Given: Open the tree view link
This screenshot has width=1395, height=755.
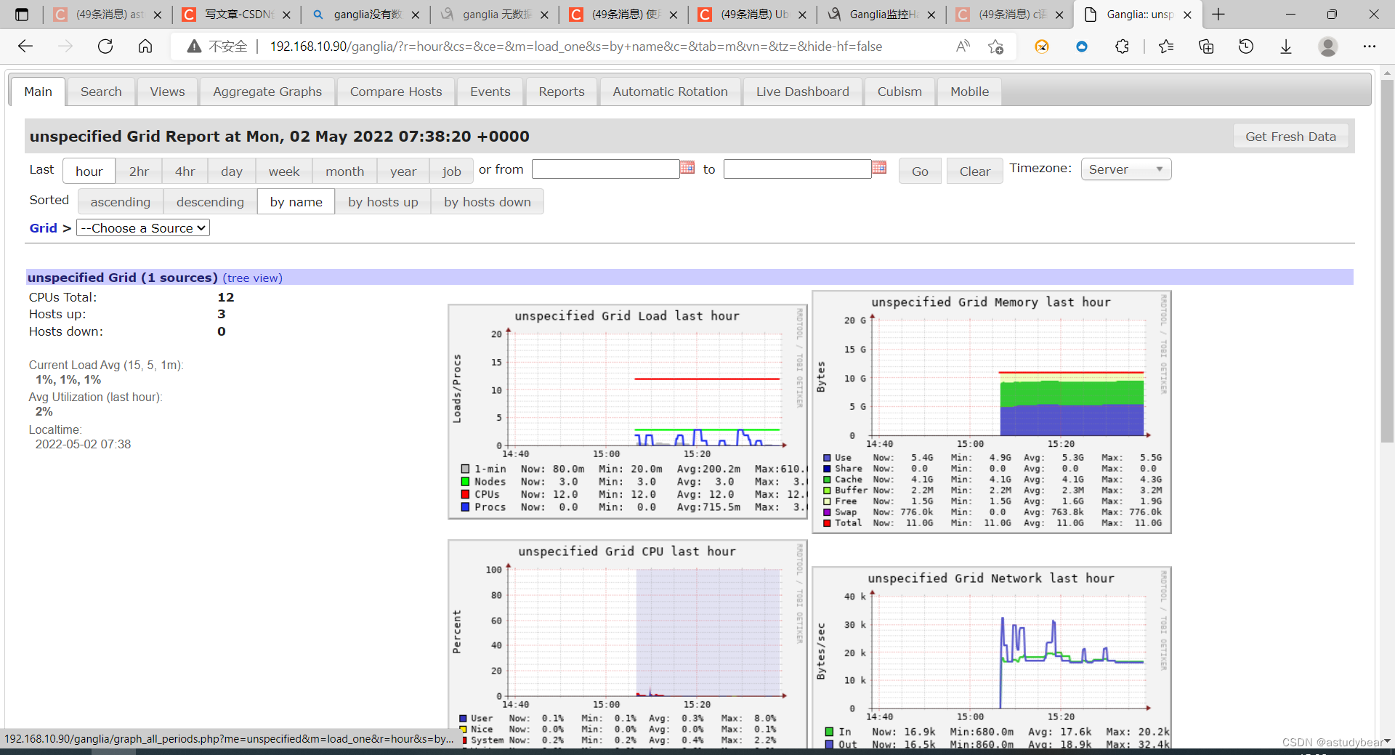Looking at the screenshot, I should (x=252, y=278).
